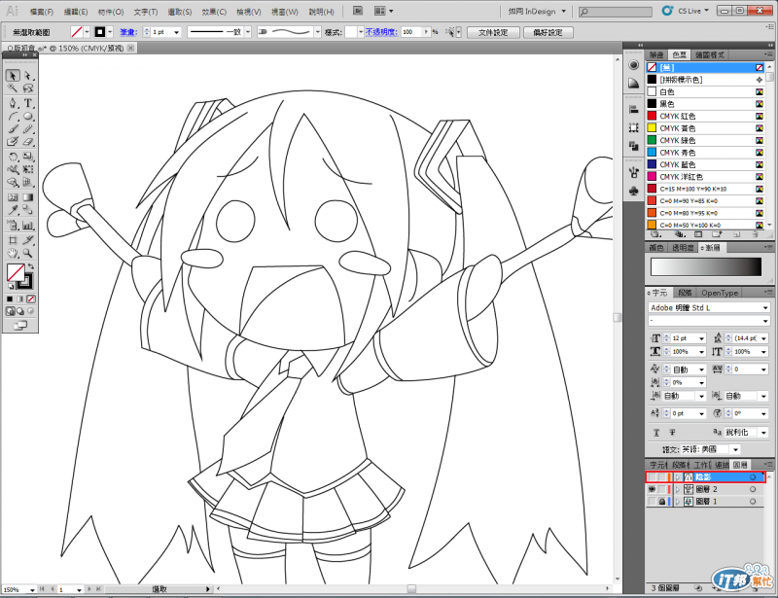This screenshot has width=778, height=598.
Task: Hide 圖層 2 using its eye icon
Action: pyautogui.click(x=652, y=489)
